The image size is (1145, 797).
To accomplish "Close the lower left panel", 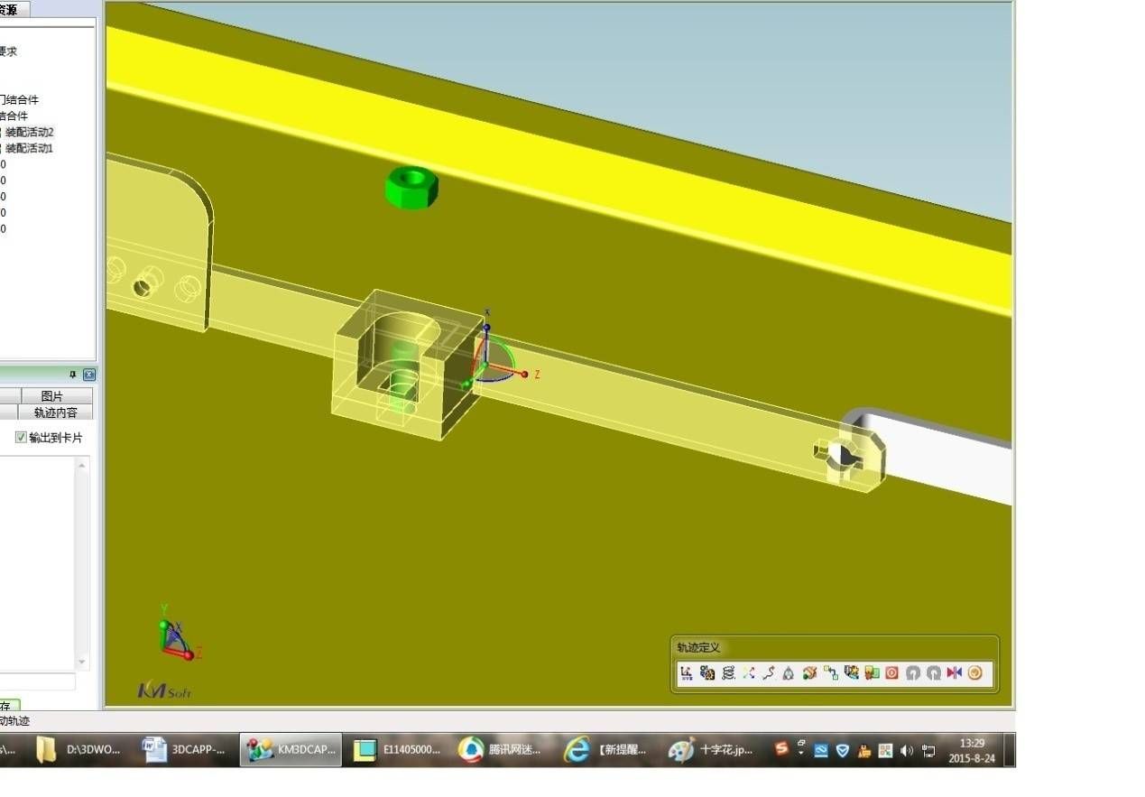I will pos(89,375).
